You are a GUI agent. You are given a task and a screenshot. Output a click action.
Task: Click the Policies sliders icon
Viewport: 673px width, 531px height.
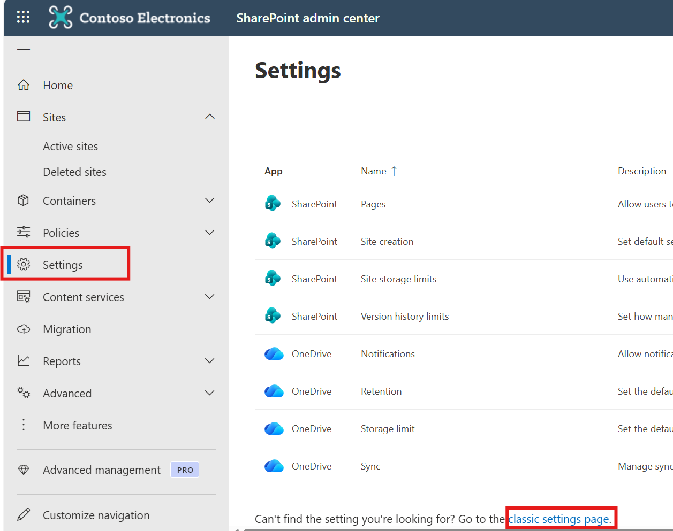[24, 232]
